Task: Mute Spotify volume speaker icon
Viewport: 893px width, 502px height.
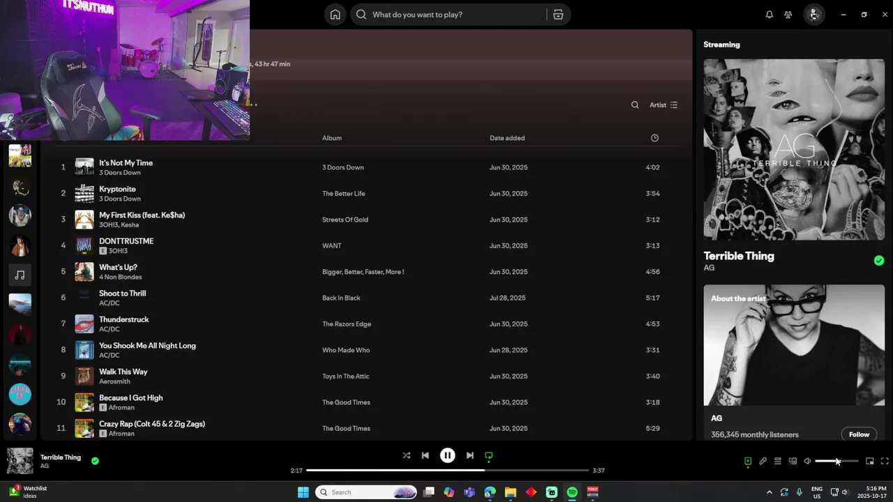Action: coord(807,461)
